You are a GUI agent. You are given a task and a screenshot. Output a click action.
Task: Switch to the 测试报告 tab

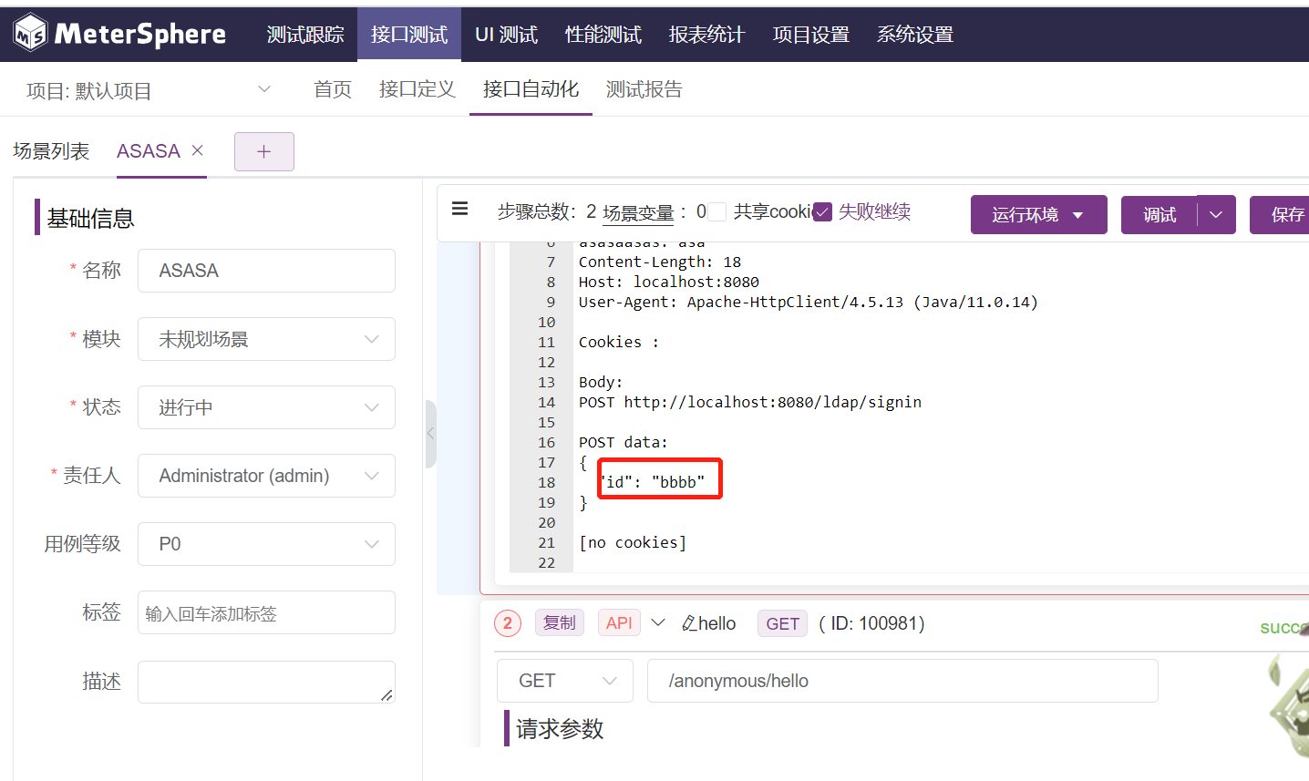tap(644, 89)
